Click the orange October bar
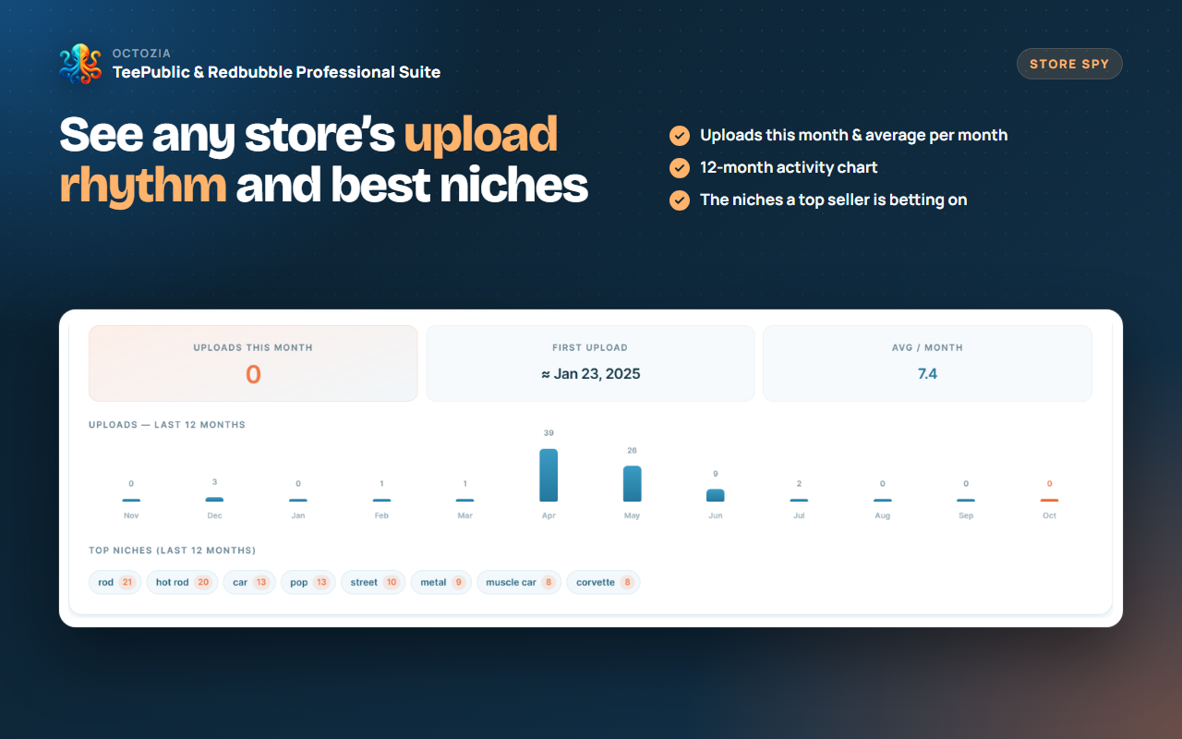This screenshot has height=739, width=1182. (1049, 500)
